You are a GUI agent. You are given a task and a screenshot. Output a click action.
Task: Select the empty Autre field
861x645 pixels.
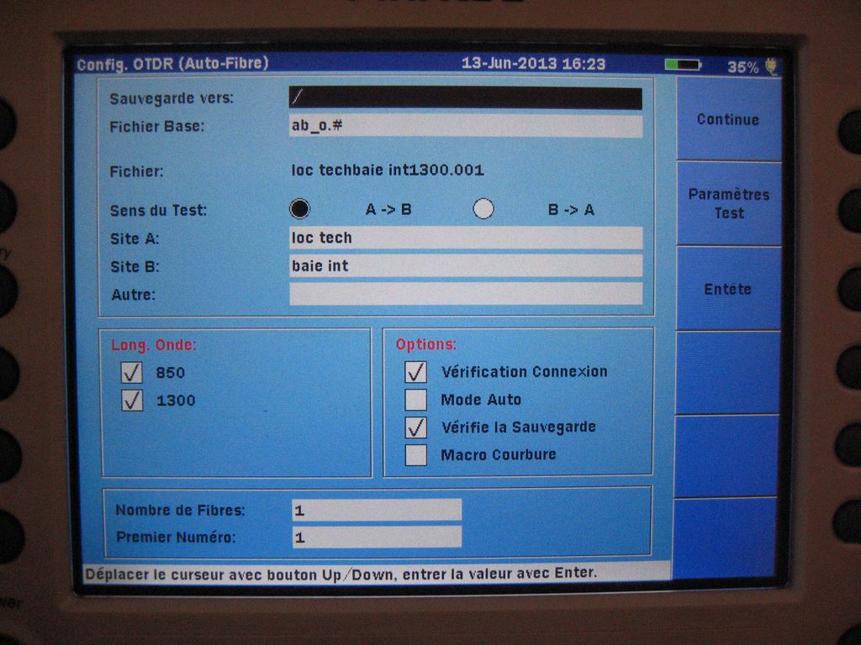pos(466,294)
